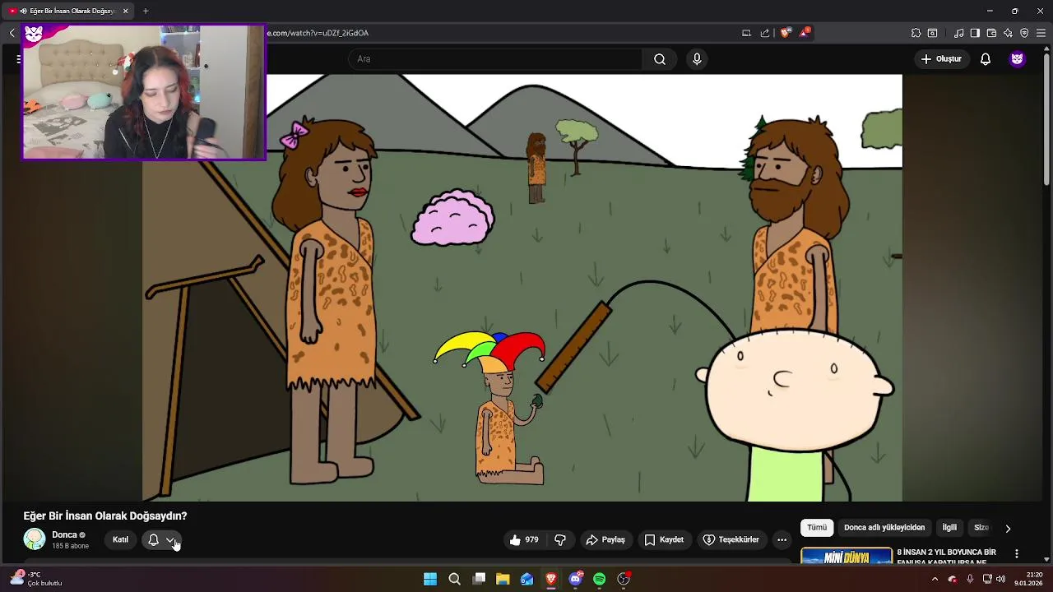Viewport: 1053px width, 592px height.
Task: Select the Eğer Bir İnsan Olarak Doğsaydın browser tab
Action: pos(68,11)
